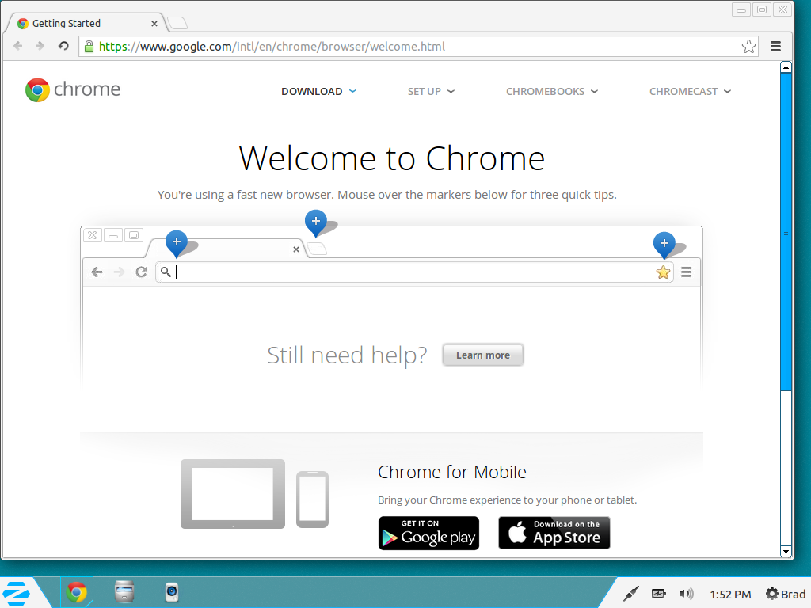This screenshot has width=811, height=608.
Task: Click the Chrome icon in the taskbar
Action: click(77, 592)
